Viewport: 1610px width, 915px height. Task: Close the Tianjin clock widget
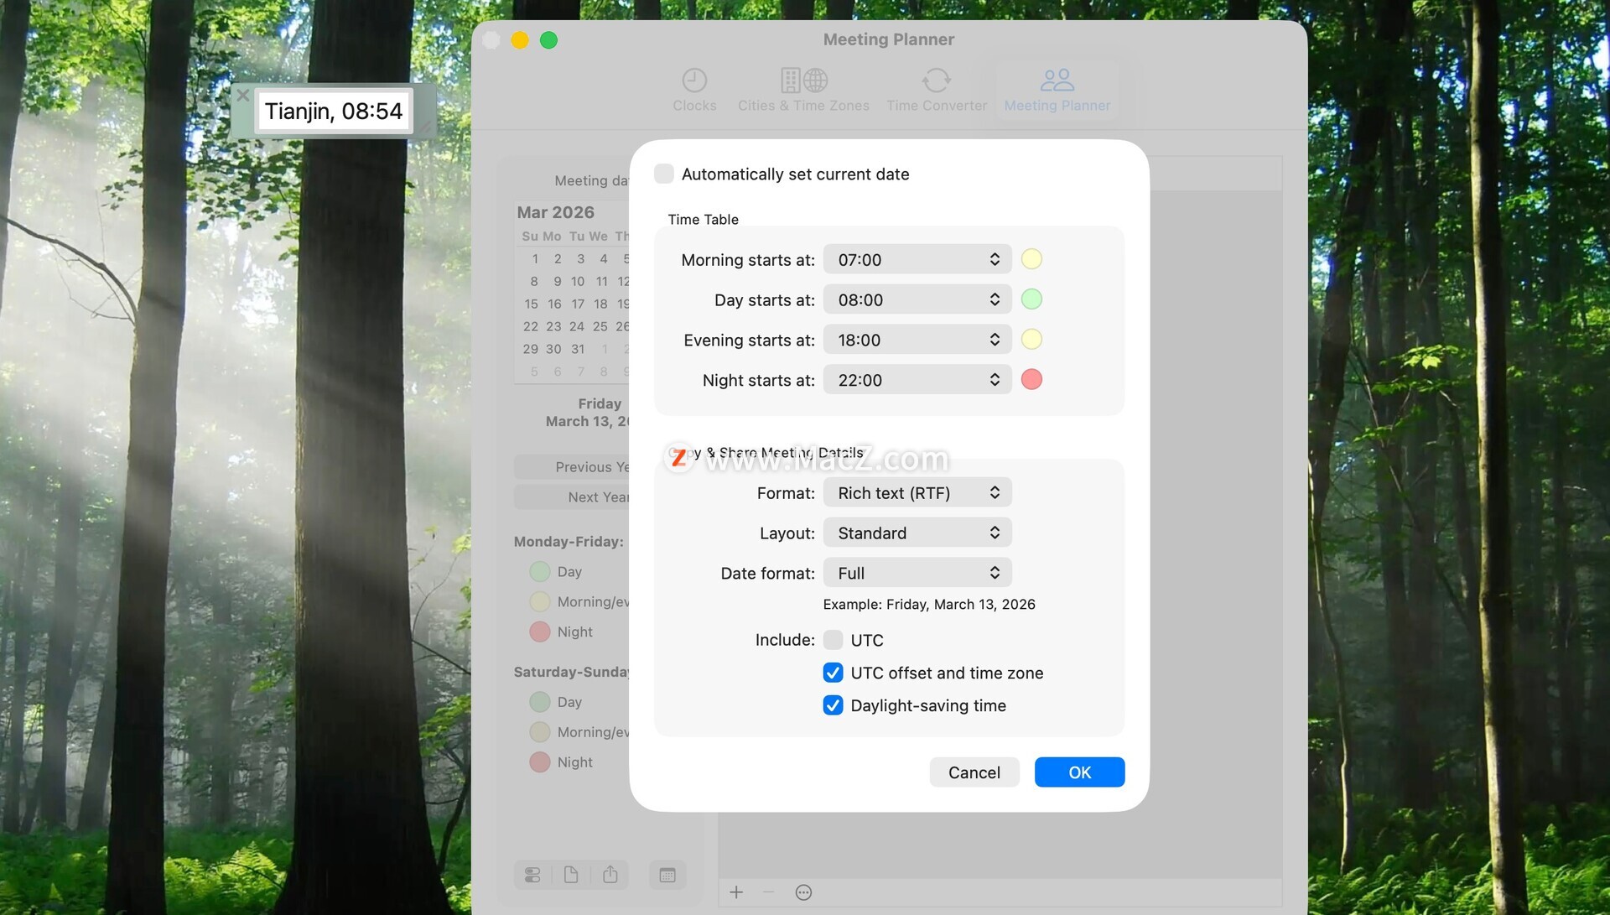[x=243, y=96]
